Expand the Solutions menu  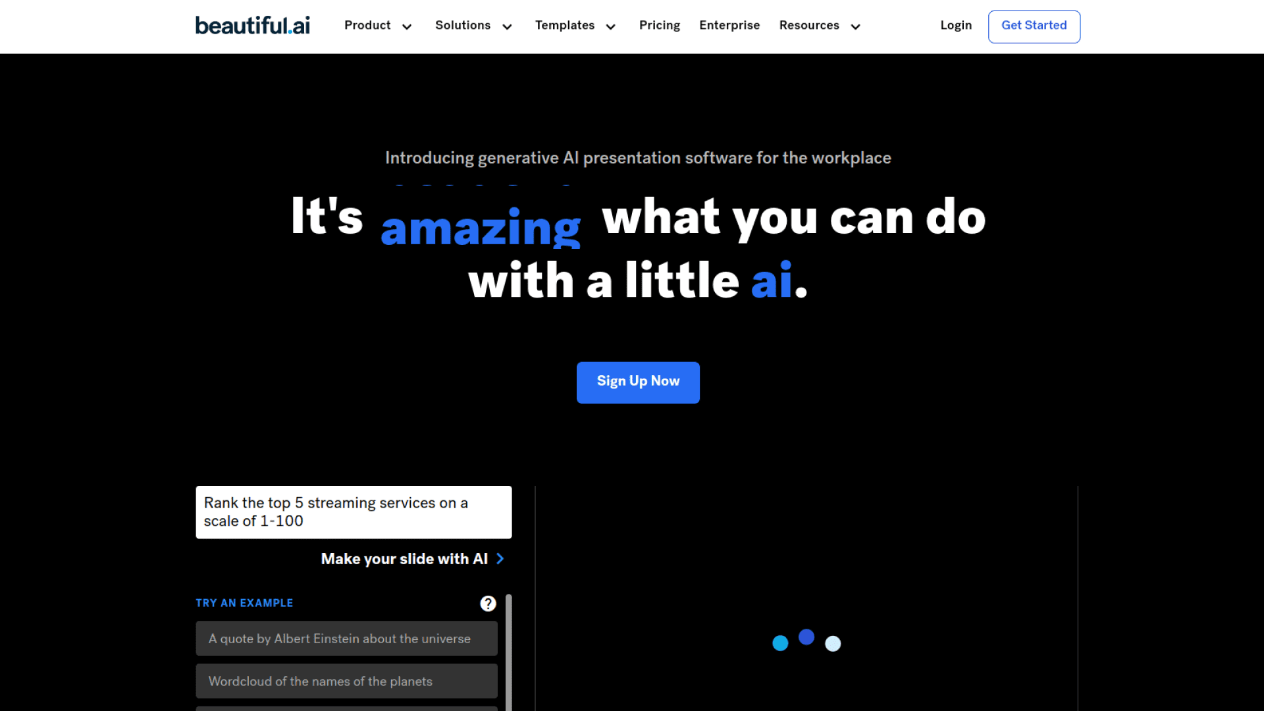pos(472,26)
